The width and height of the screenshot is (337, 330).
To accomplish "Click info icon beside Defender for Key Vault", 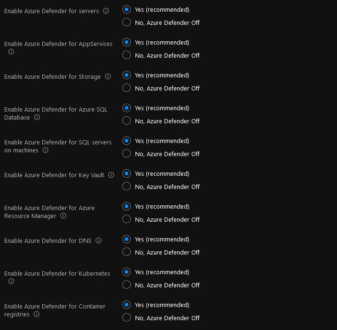I will (x=111, y=175).
